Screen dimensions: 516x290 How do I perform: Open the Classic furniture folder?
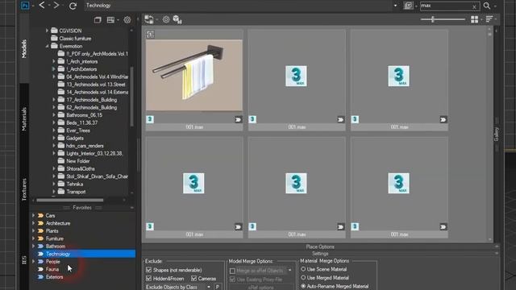point(75,39)
